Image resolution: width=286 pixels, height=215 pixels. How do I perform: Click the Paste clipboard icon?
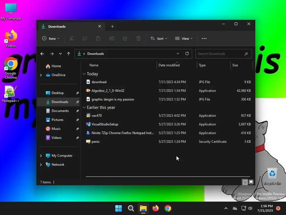98,38
